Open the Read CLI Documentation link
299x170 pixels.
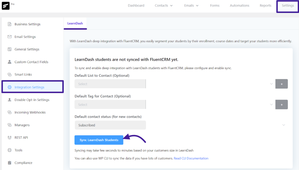(191, 158)
